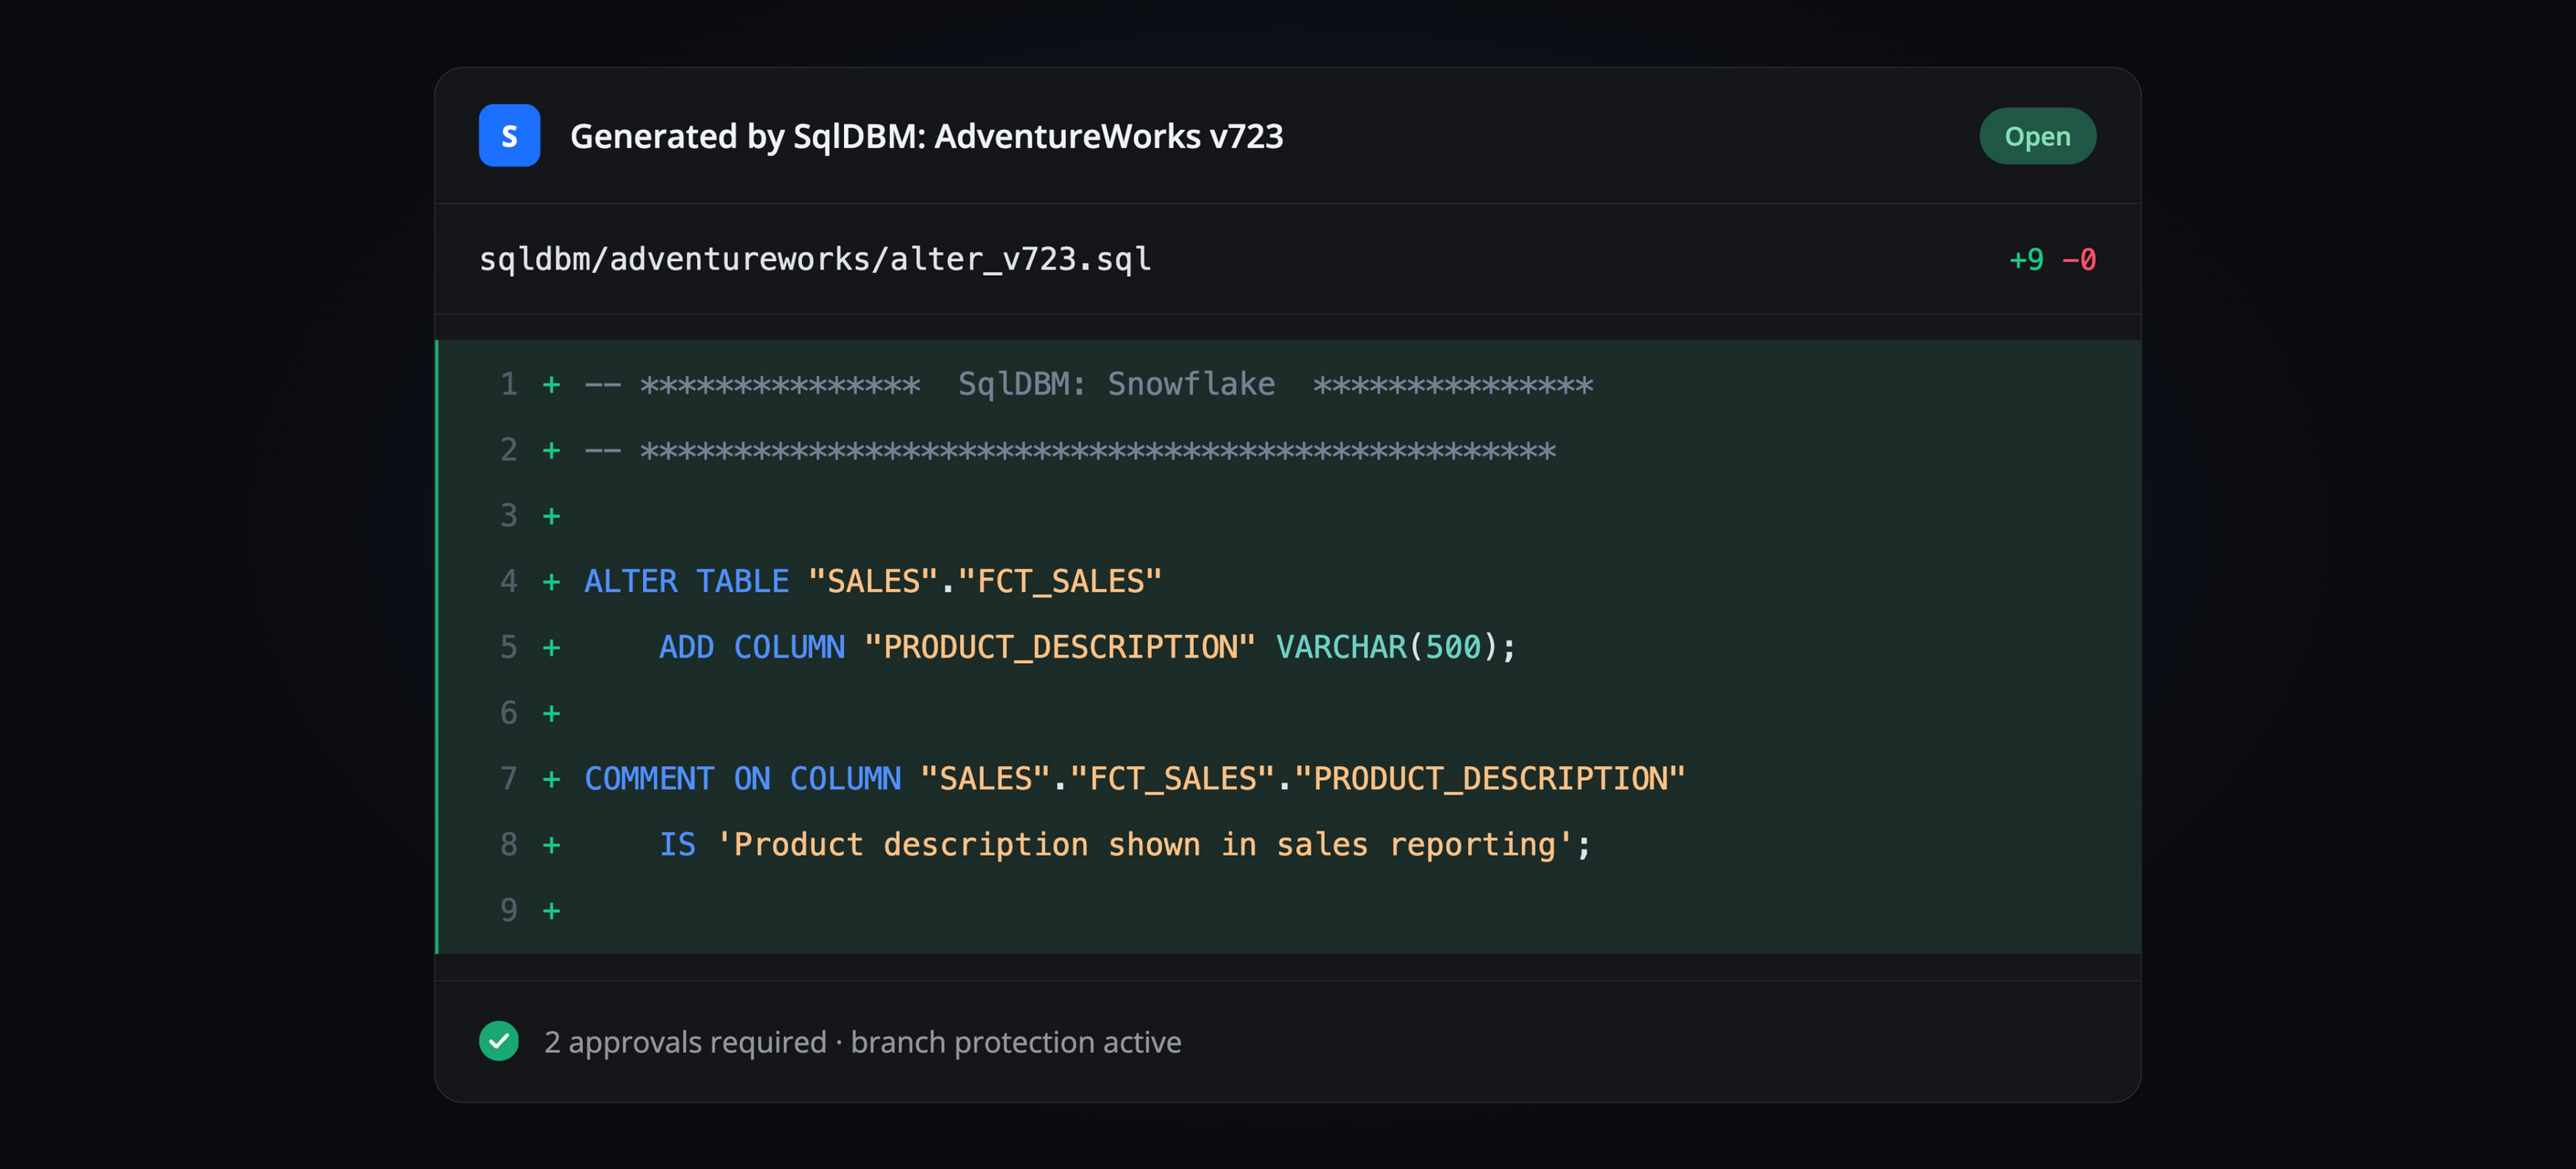Click the '2 approvals required · branch protection active' text

862,1042
